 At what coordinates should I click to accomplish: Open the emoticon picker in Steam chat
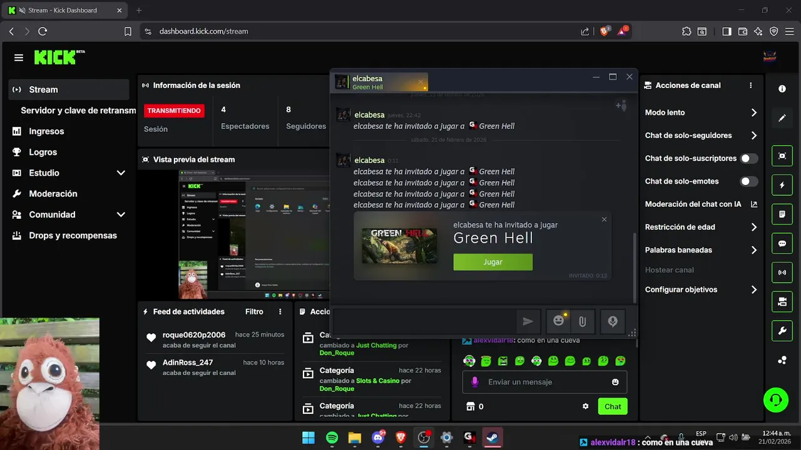click(x=558, y=321)
